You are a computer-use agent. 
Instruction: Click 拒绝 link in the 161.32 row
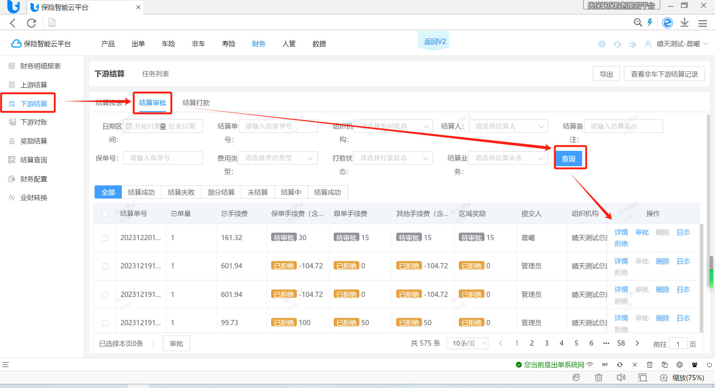621,244
